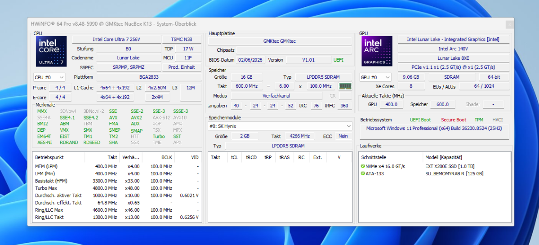Click the BGA2833 platform field
This screenshot has width=539, height=245.
149,77
